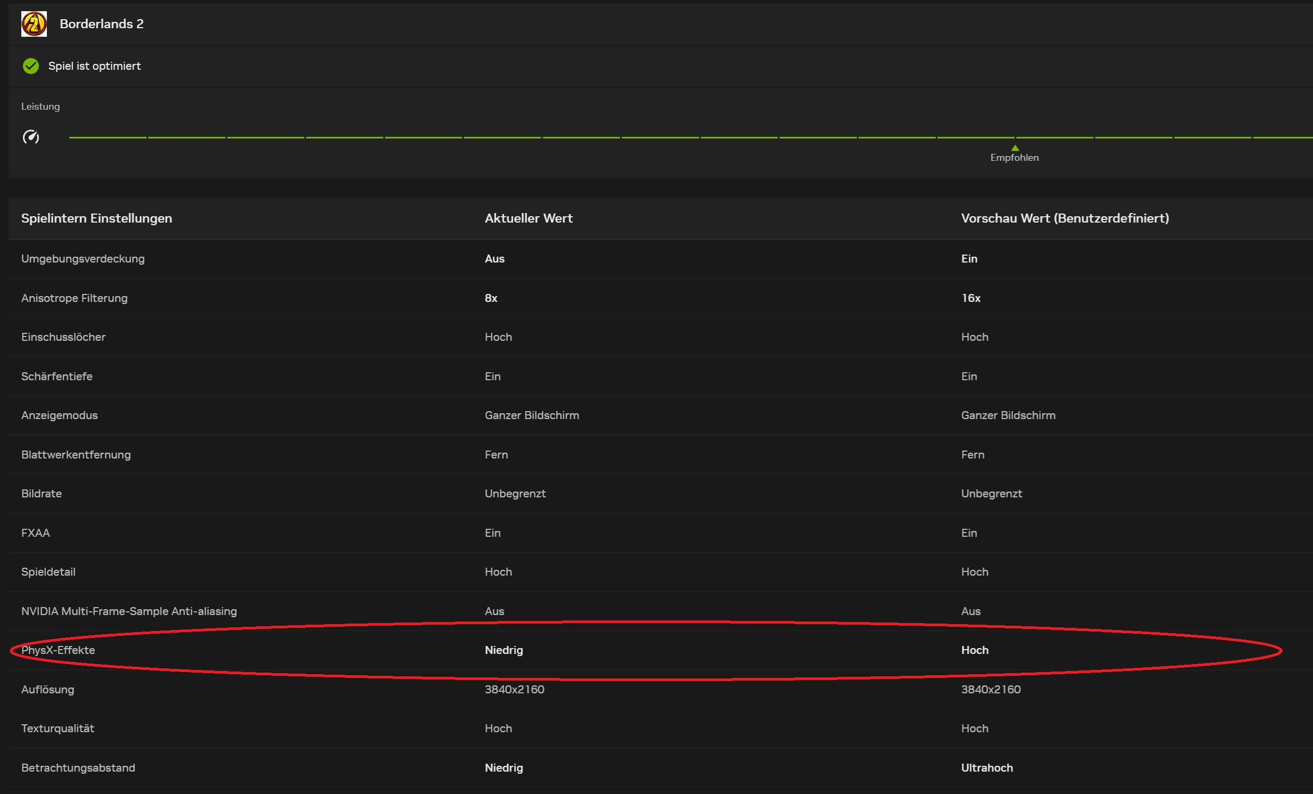Click the 'Spiel ist optimiert' status text

click(x=95, y=66)
